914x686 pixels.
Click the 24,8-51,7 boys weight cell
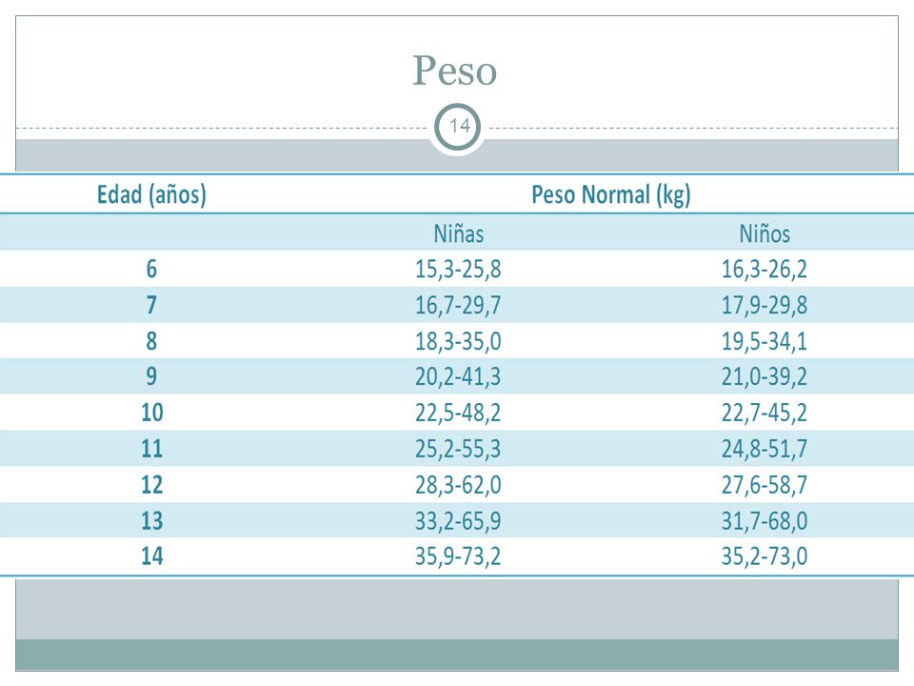(x=765, y=449)
